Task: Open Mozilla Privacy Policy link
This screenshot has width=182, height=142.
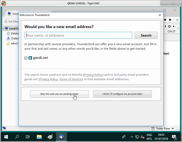Action: [x=93, y=75]
